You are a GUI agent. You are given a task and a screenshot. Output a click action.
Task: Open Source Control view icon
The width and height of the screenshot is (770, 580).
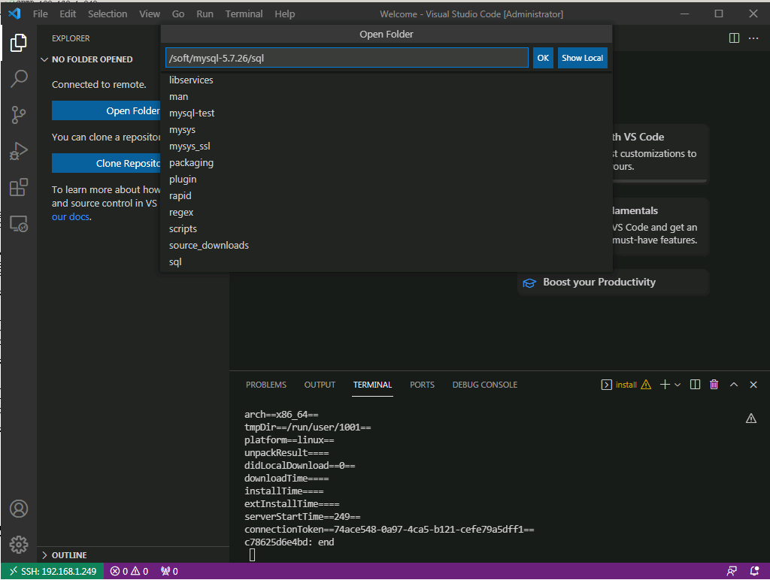19,115
